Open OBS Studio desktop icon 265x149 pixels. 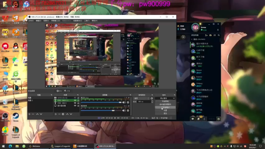click(5, 117)
